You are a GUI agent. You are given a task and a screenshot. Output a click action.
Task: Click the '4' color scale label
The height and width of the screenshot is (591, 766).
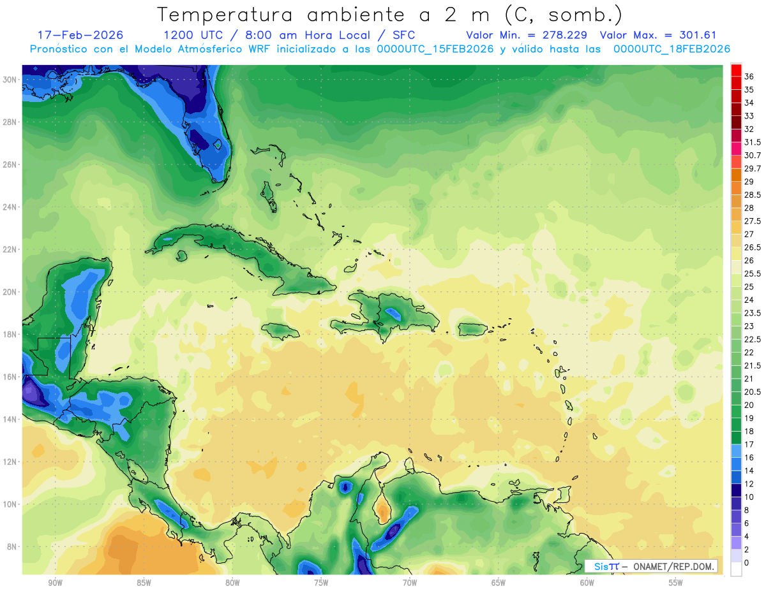click(747, 536)
